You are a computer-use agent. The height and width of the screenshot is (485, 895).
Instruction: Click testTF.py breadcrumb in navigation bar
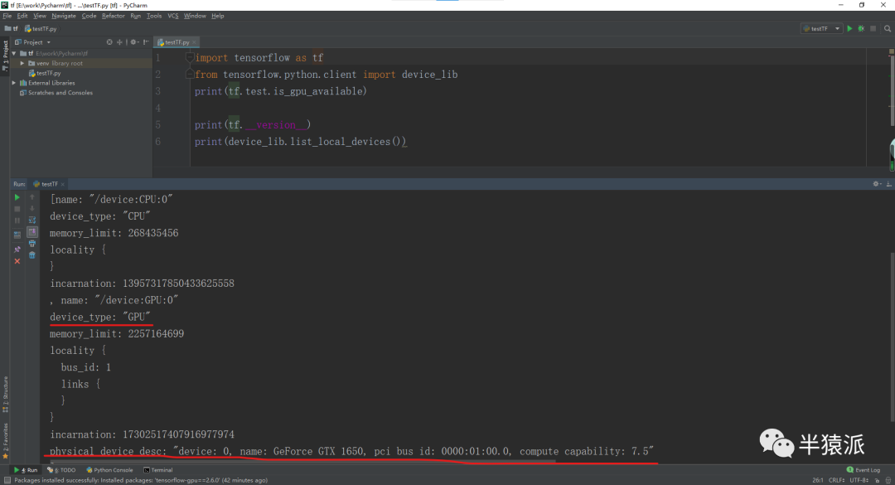[41, 28]
